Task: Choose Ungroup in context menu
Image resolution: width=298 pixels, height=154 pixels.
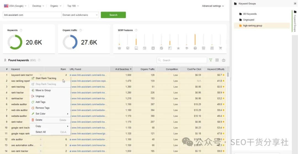Action: pos(50,96)
